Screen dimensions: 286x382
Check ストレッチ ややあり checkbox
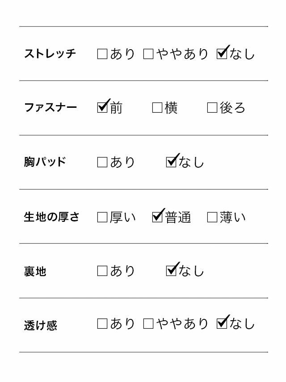148,54
